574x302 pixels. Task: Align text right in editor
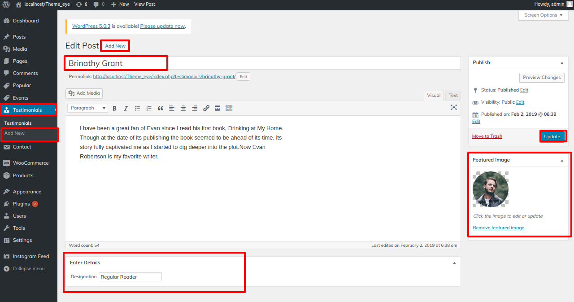pyautogui.click(x=195, y=108)
